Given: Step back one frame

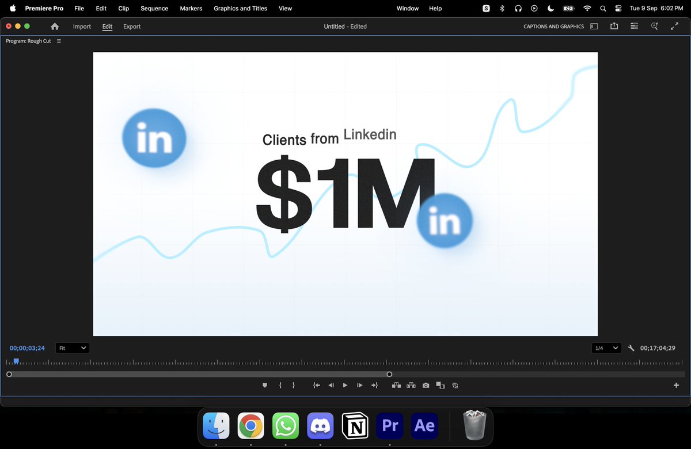Looking at the screenshot, I should (x=331, y=385).
